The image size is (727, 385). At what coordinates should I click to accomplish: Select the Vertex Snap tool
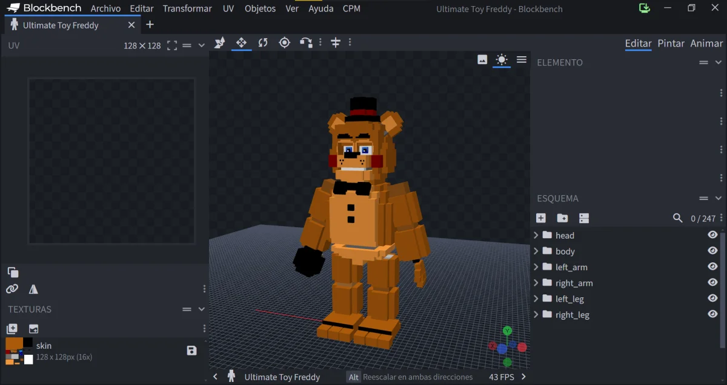[307, 42]
